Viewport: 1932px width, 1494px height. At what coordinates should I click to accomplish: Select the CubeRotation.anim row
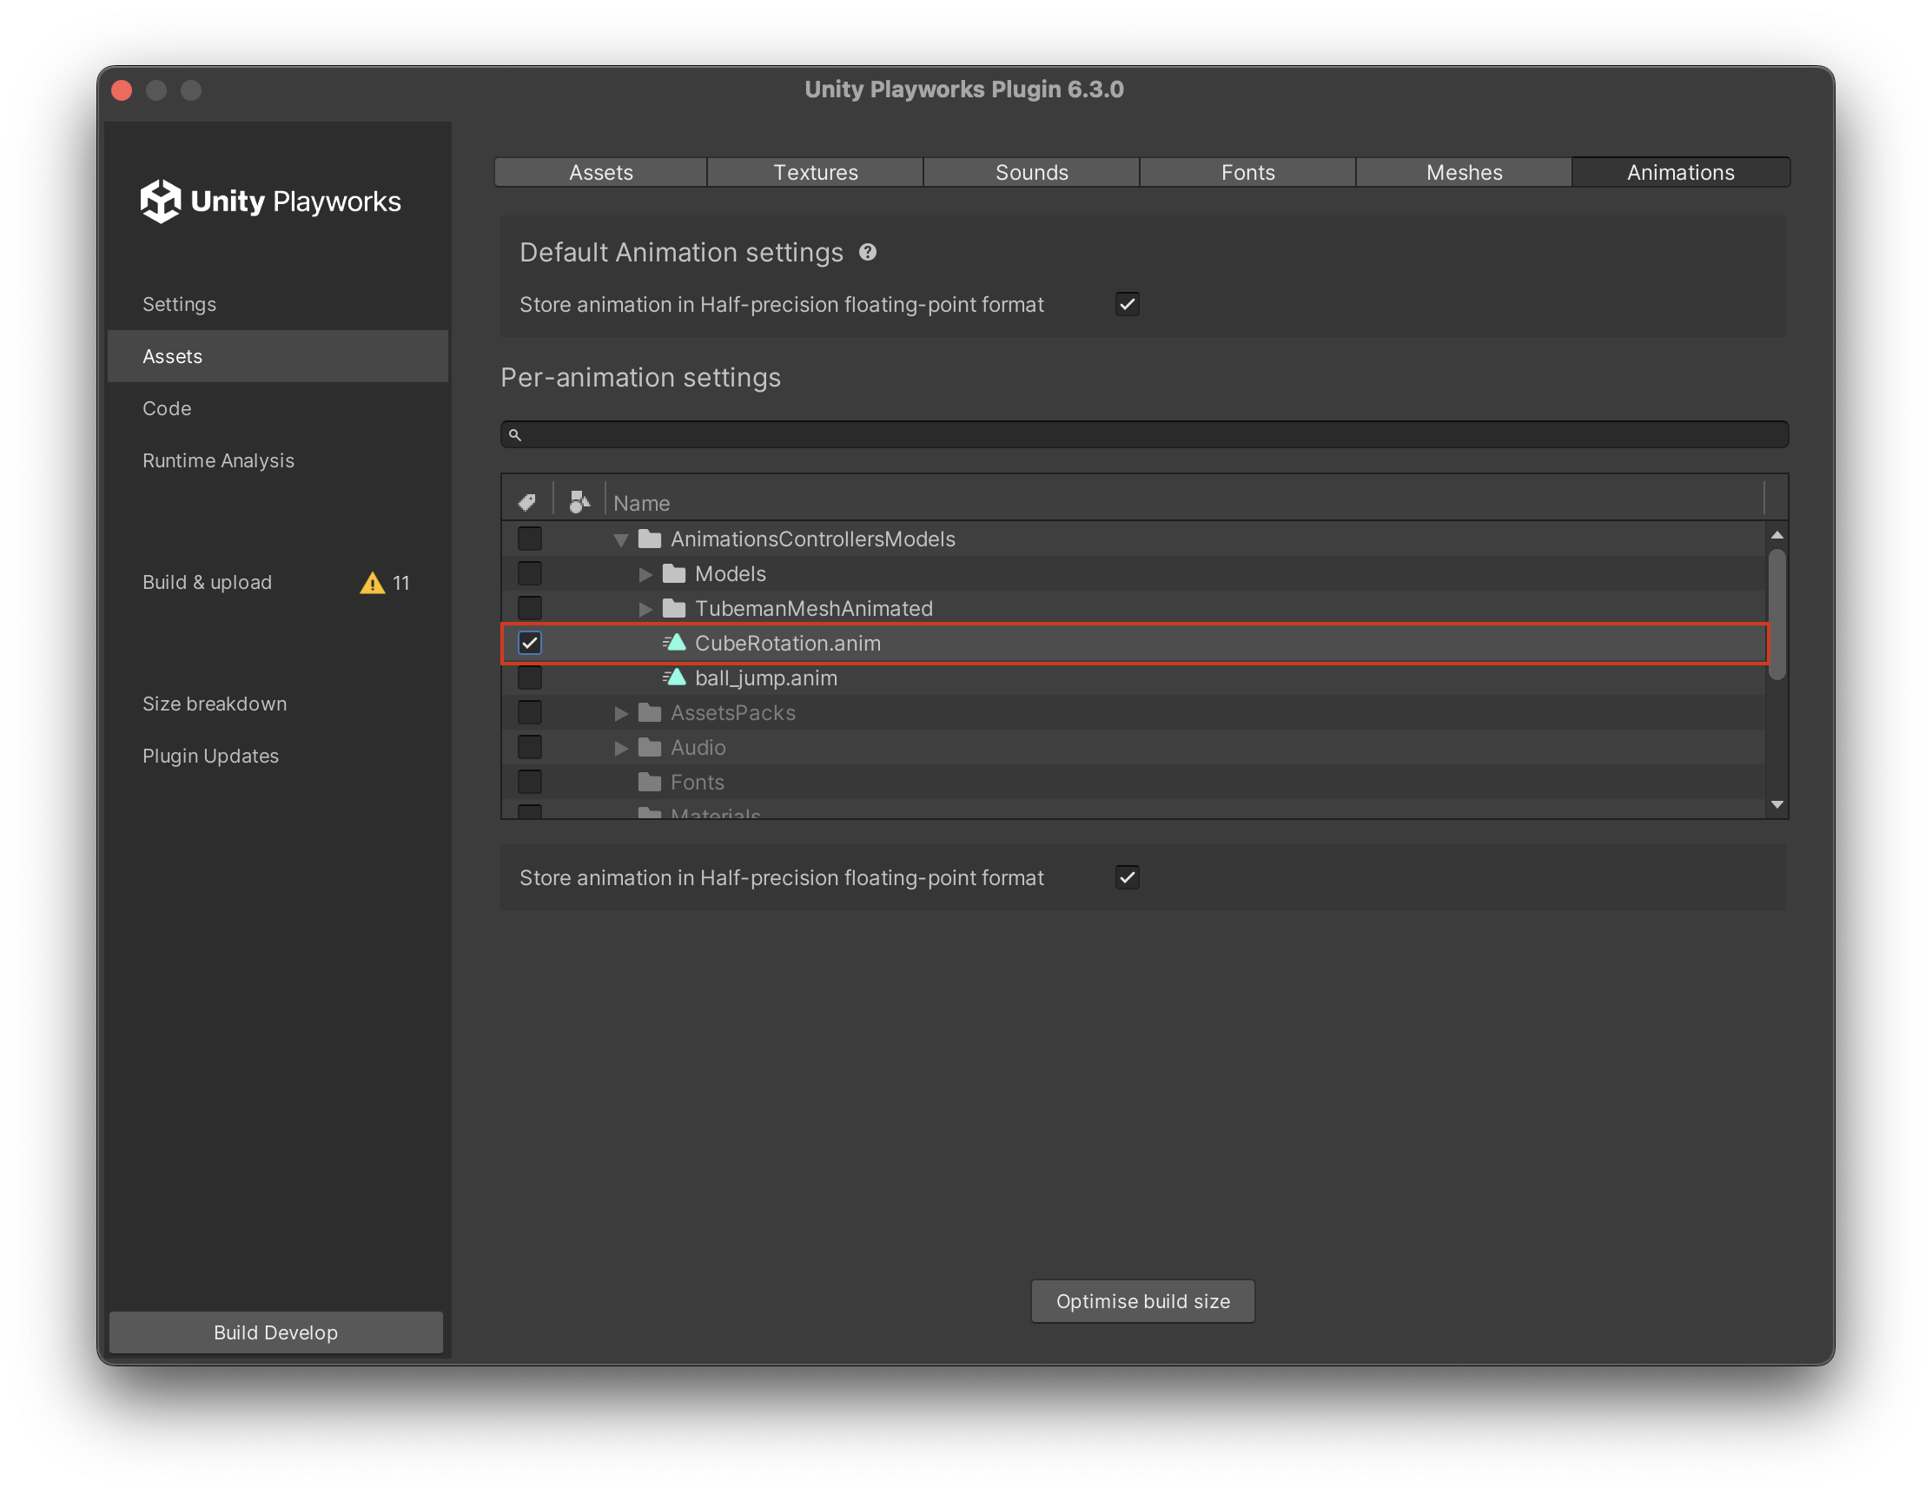pyautogui.click(x=1135, y=643)
